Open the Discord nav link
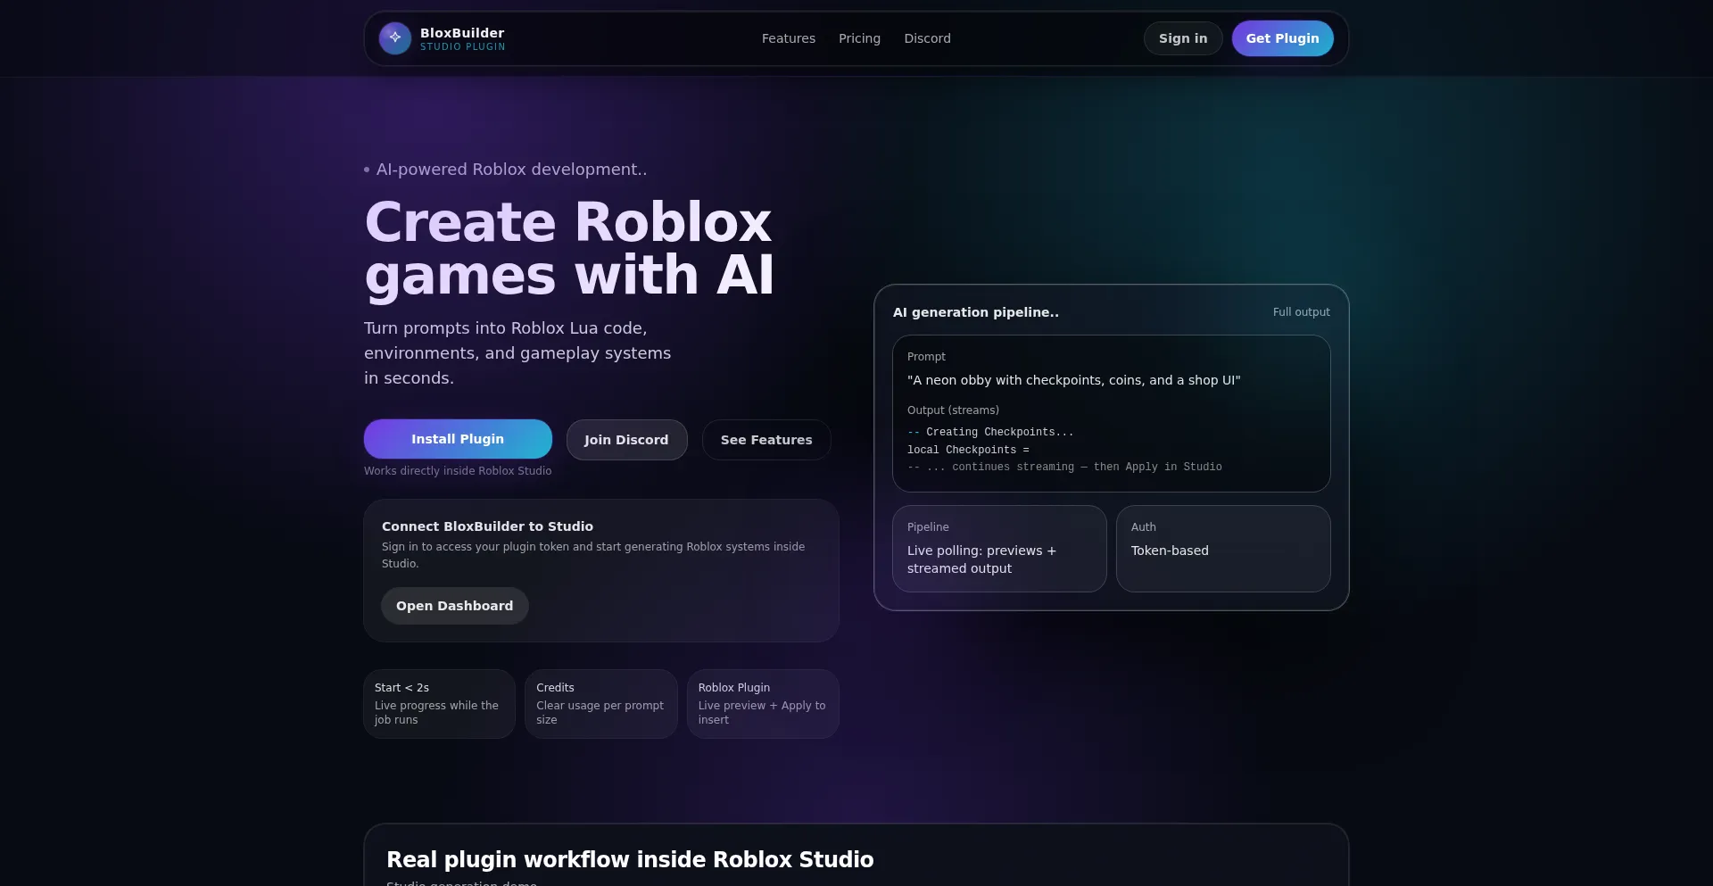1713x886 pixels. (x=927, y=38)
